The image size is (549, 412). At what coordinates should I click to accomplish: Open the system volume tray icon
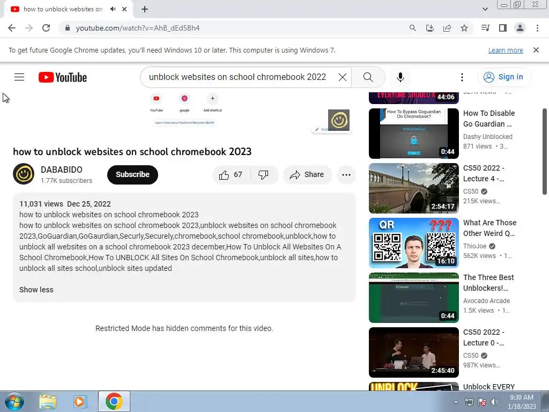pyautogui.click(x=495, y=402)
